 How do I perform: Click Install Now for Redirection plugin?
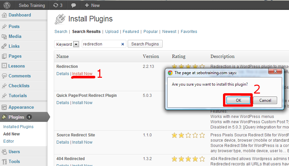tap(82, 74)
